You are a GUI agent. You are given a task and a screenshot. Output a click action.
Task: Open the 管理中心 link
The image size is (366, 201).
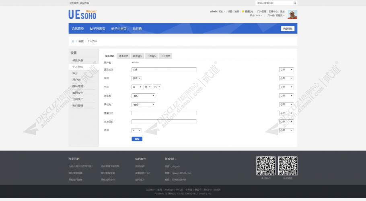click(273, 11)
